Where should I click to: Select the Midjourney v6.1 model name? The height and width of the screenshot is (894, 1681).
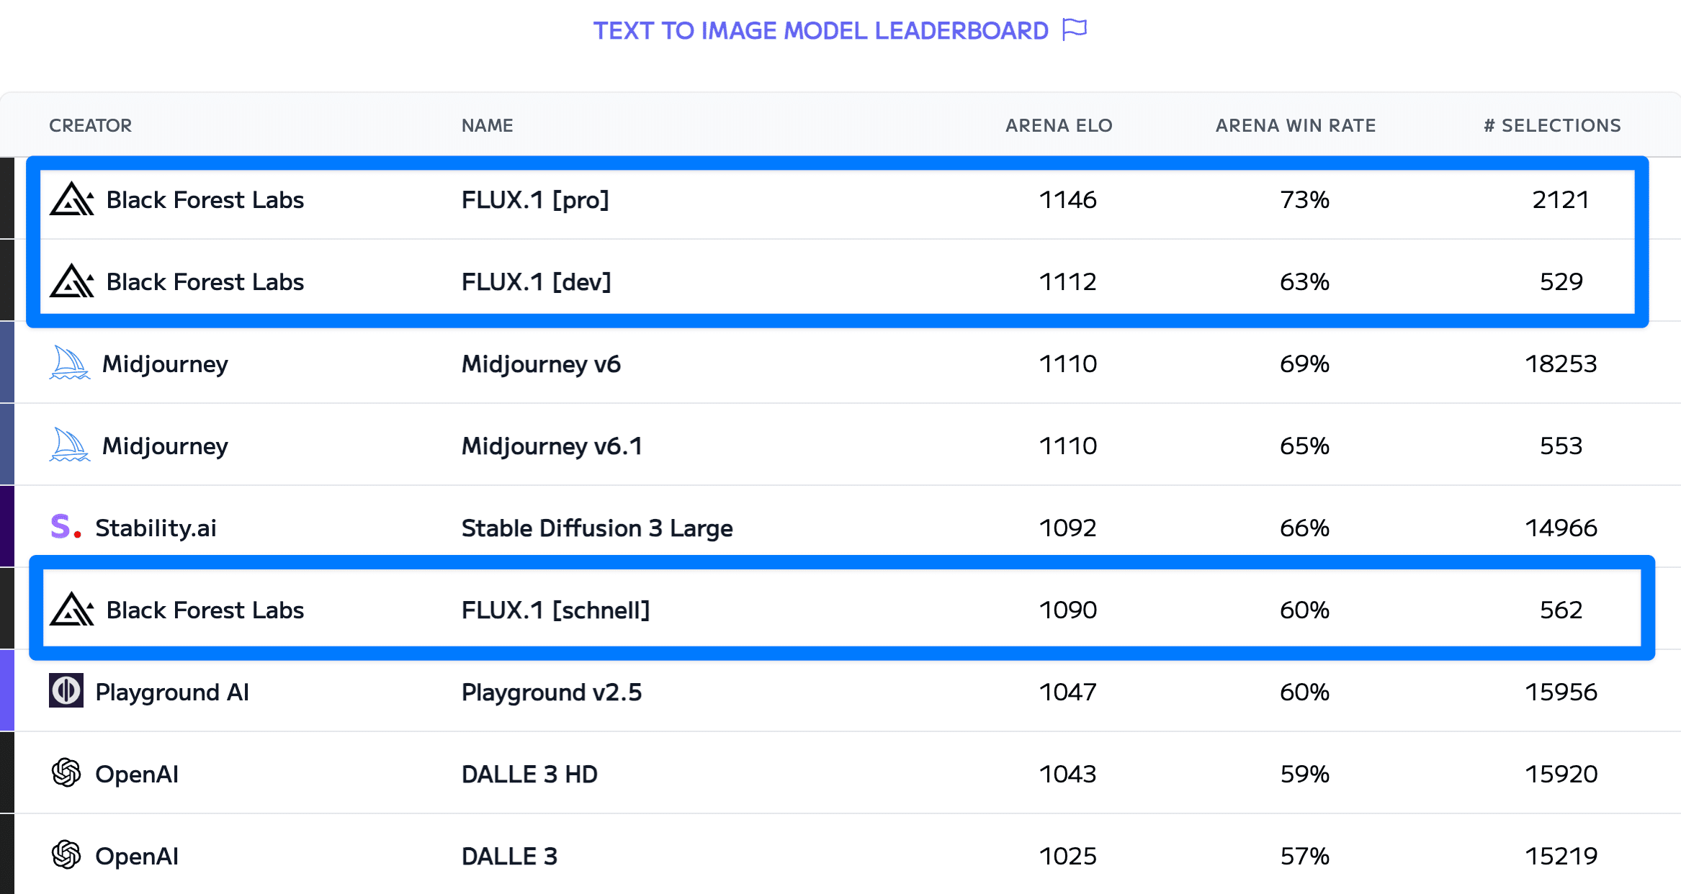[552, 446]
